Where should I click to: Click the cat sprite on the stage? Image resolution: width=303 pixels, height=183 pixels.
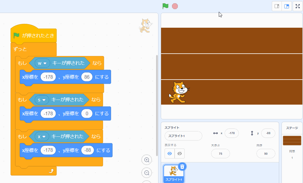179,92
